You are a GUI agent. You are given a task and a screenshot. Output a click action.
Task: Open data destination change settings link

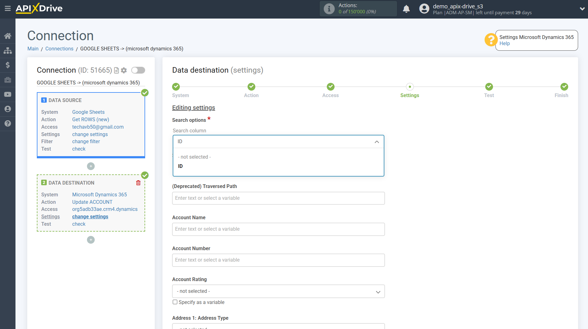(x=90, y=217)
